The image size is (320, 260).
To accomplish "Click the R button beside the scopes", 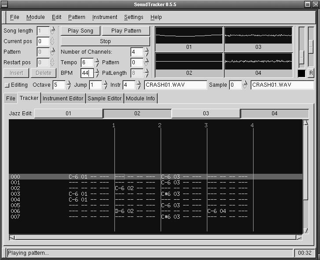I will click(x=311, y=73).
